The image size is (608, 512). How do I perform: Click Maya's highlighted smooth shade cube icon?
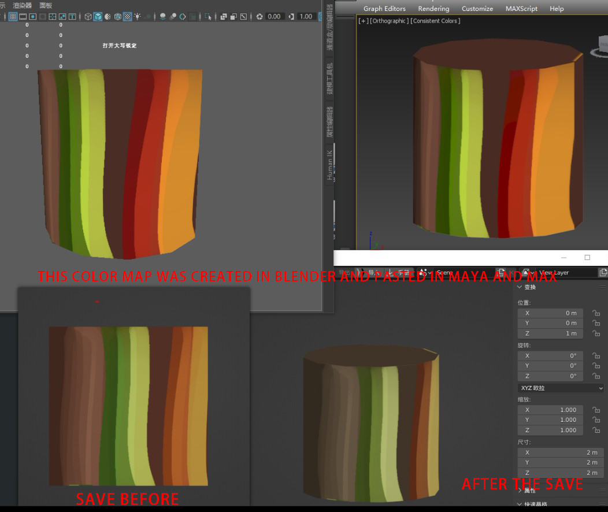click(98, 17)
